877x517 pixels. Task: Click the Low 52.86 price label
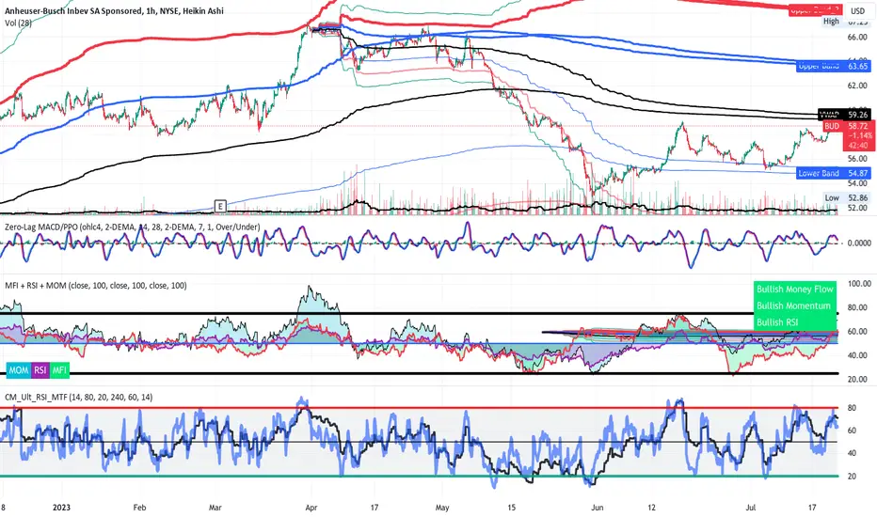pyautogui.click(x=846, y=197)
